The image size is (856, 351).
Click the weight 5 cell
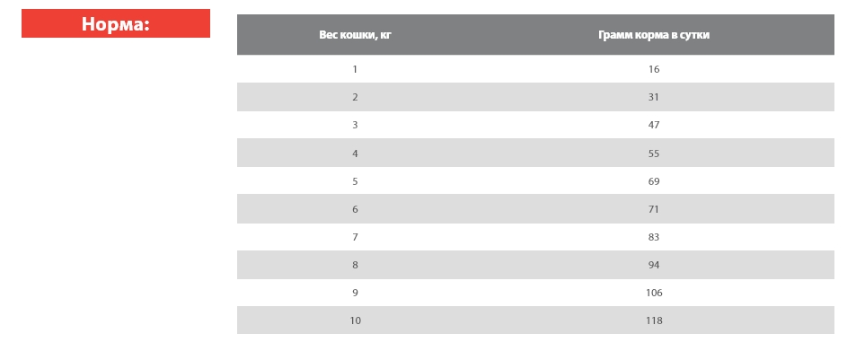[355, 181]
